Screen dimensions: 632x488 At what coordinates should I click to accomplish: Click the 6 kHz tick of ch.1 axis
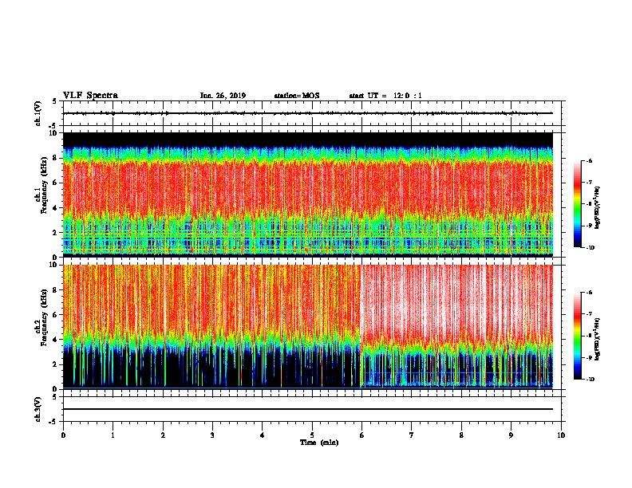(57, 183)
